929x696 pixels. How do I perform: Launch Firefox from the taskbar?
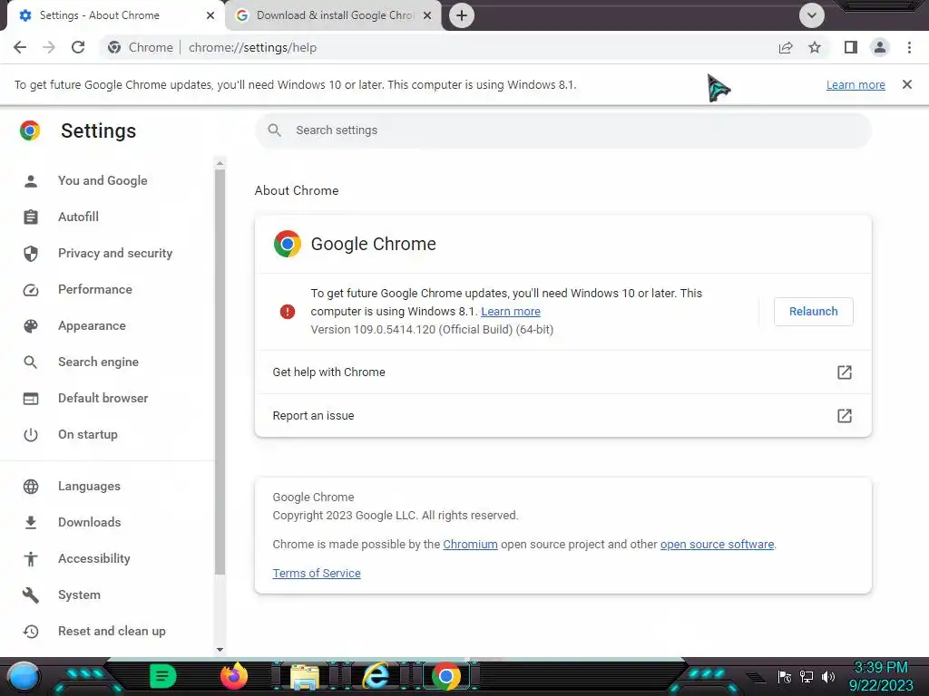point(234,676)
